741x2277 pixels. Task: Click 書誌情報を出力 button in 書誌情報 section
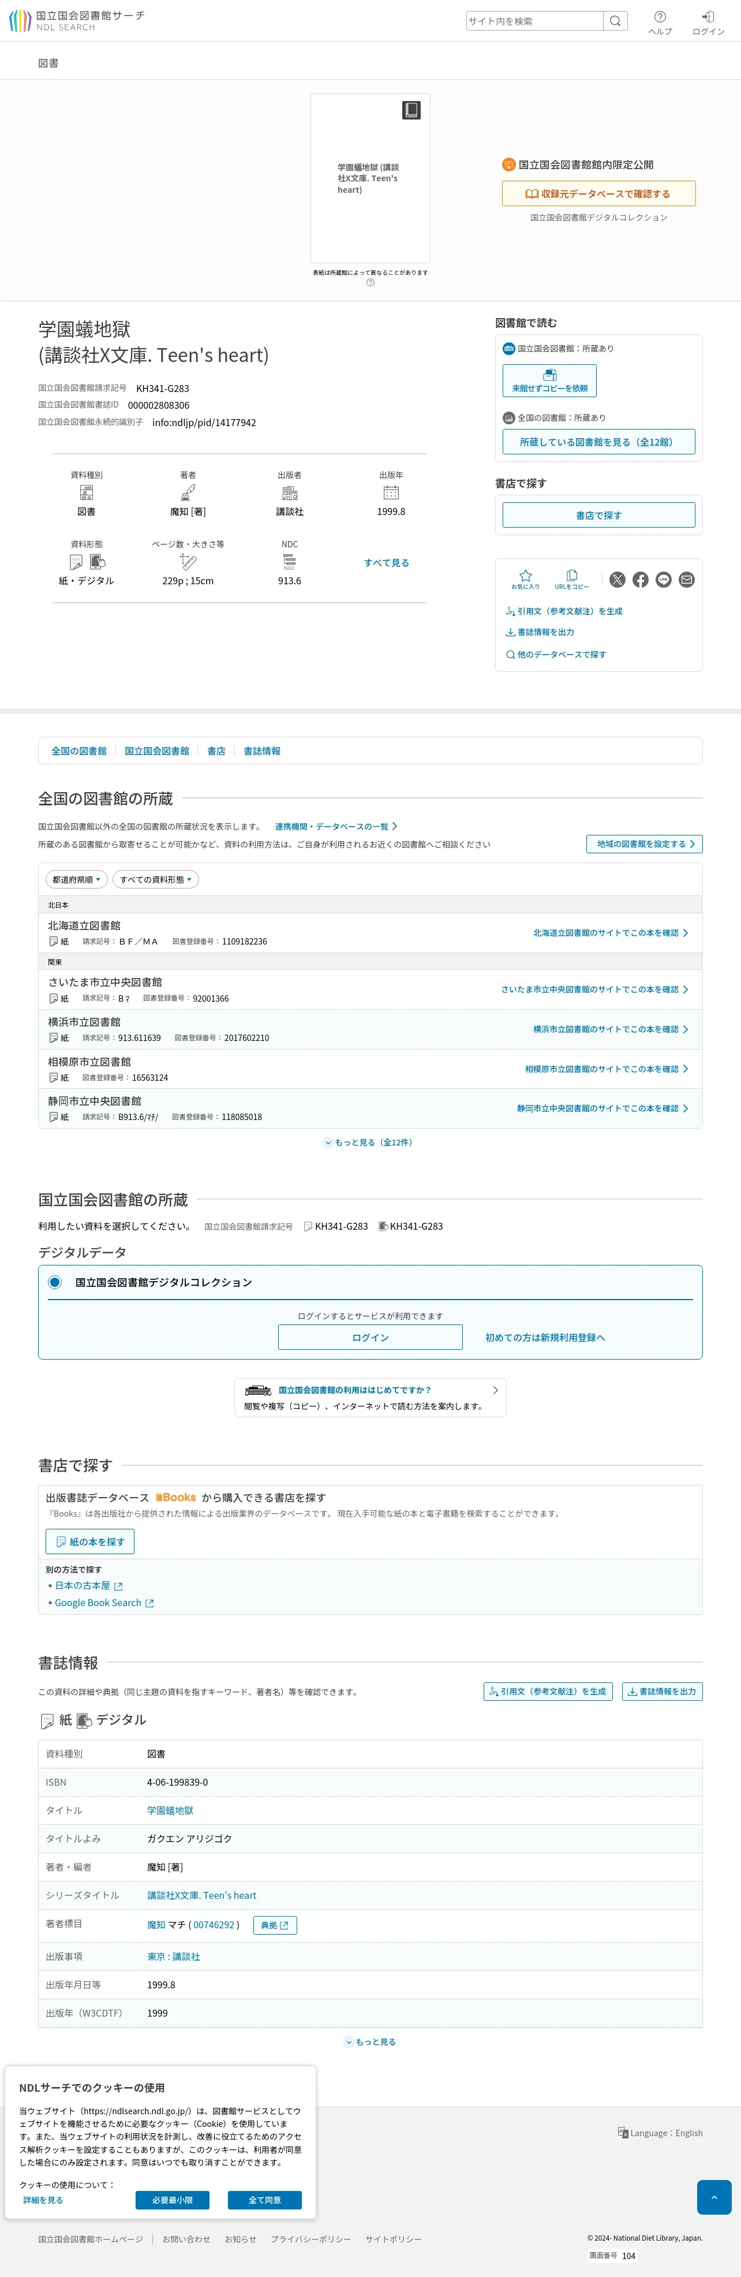pyautogui.click(x=663, y=1691)
